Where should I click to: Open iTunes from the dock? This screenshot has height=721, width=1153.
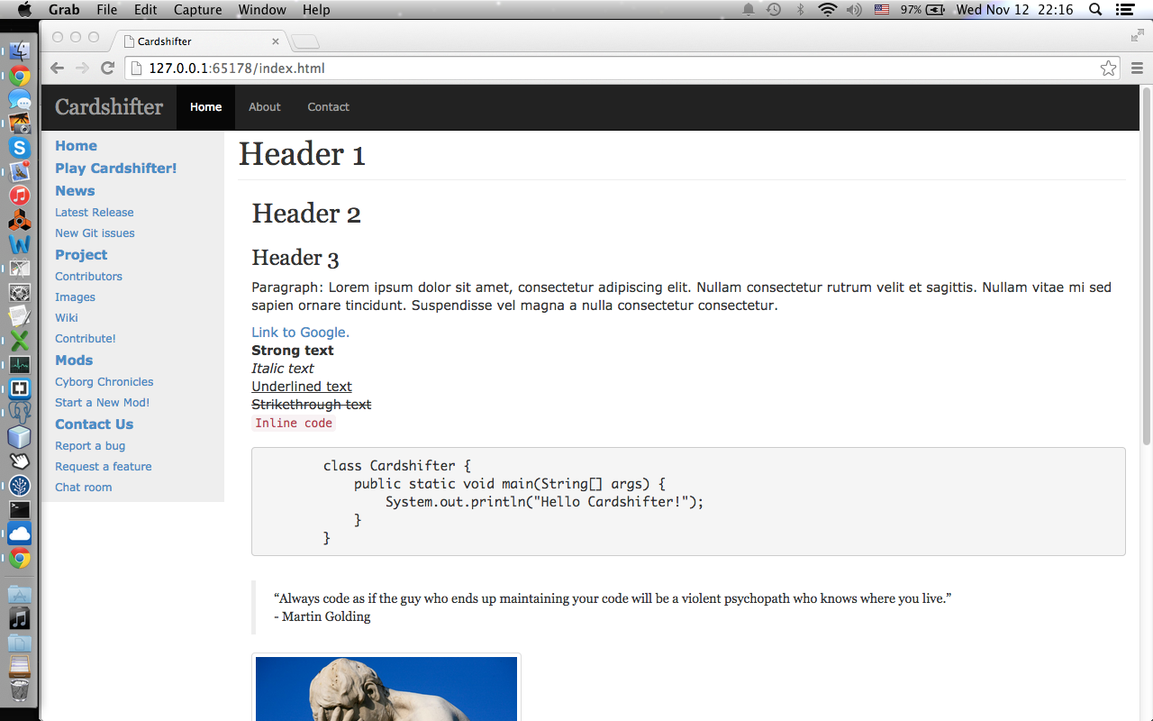pyautogui.click(x=20, y=196)
